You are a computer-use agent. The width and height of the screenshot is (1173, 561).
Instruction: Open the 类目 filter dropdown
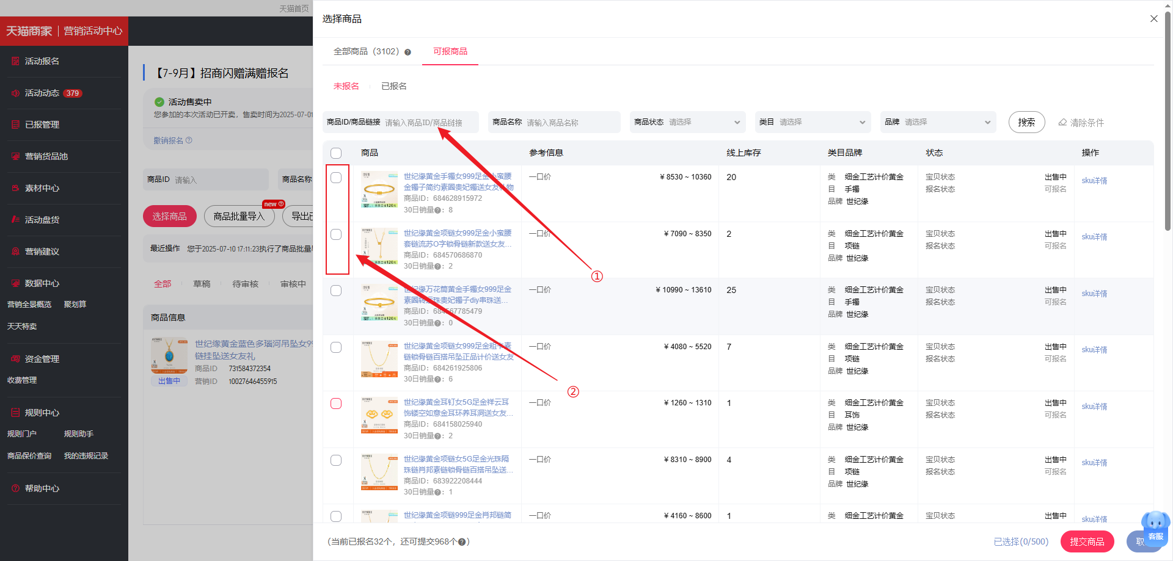(x=813, y=122)
